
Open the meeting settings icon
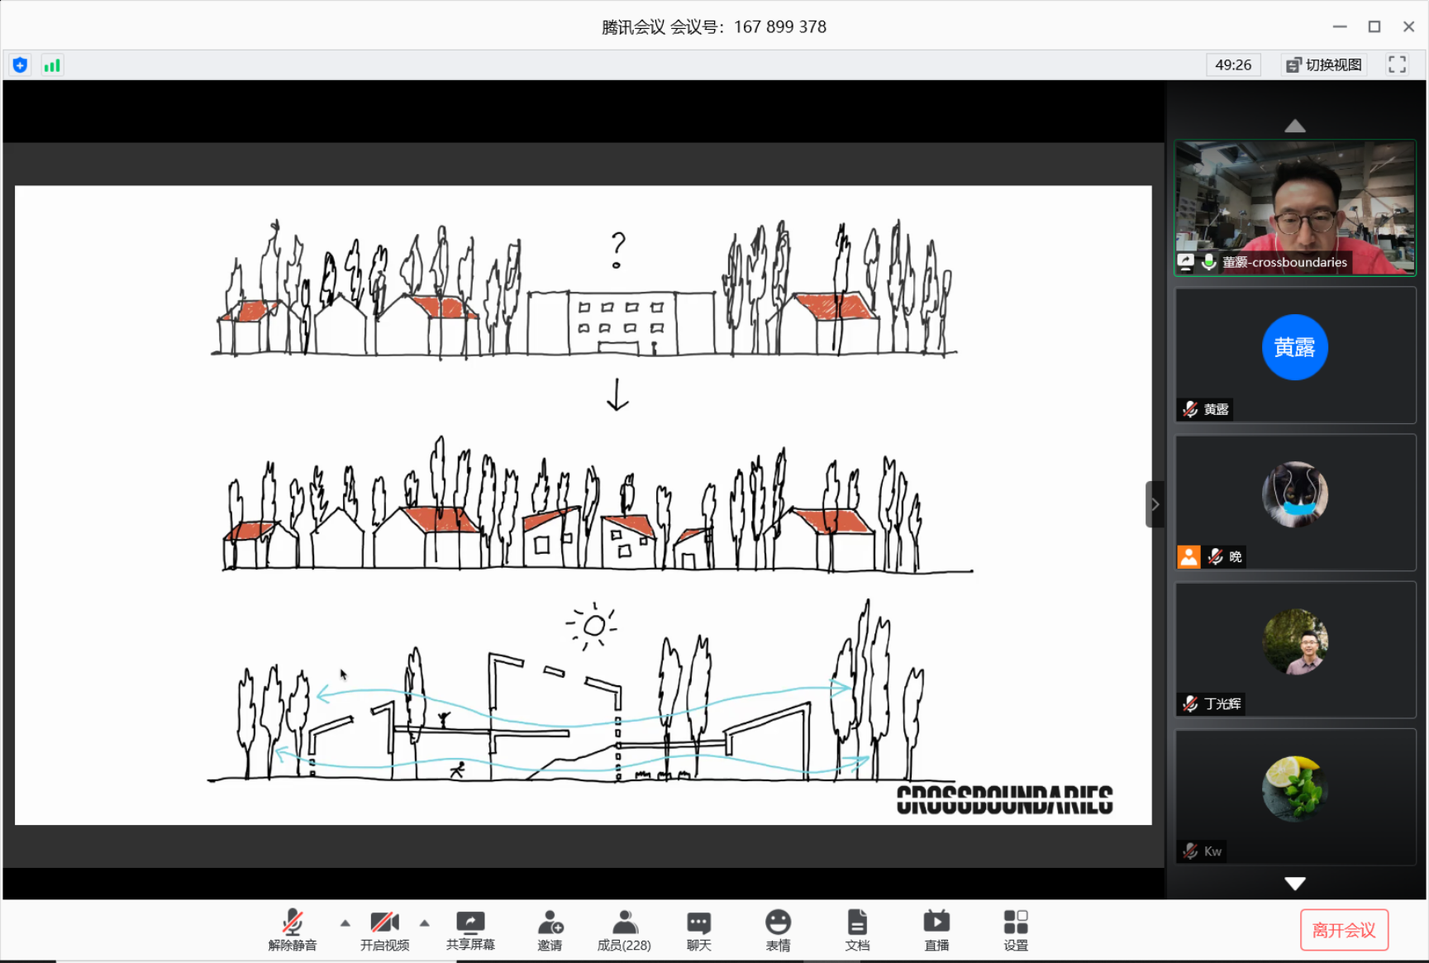pos(1016,930)
